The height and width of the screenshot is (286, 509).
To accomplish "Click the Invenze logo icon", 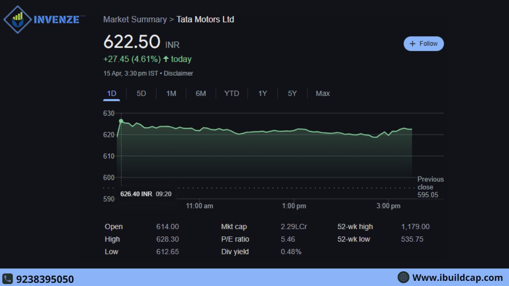I will (18, 19).
